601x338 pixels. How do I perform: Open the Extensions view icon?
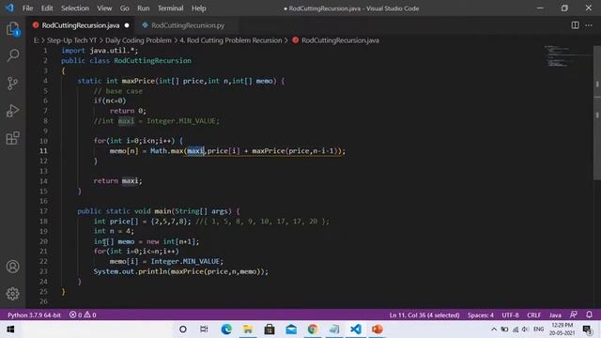pos(12,138)
